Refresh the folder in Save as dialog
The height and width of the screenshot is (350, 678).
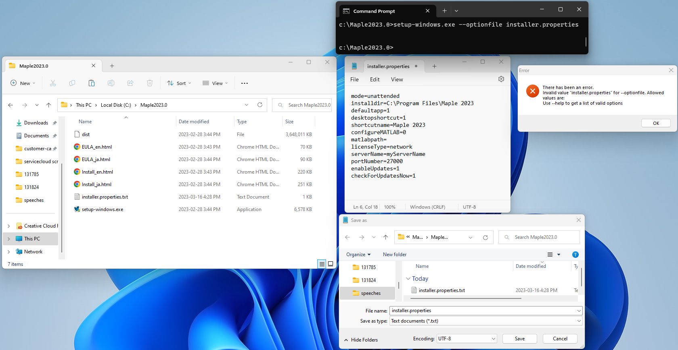[485, 238]
